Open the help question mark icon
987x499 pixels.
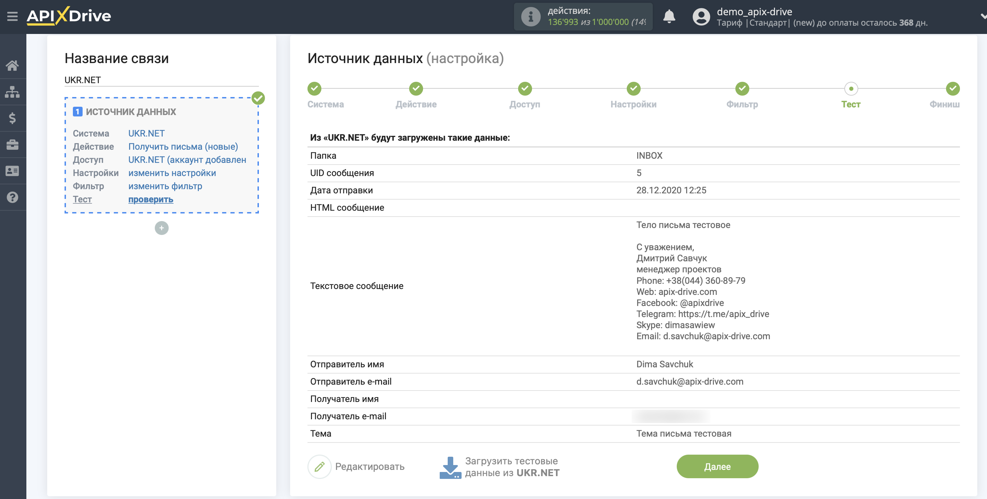point(12,198)
